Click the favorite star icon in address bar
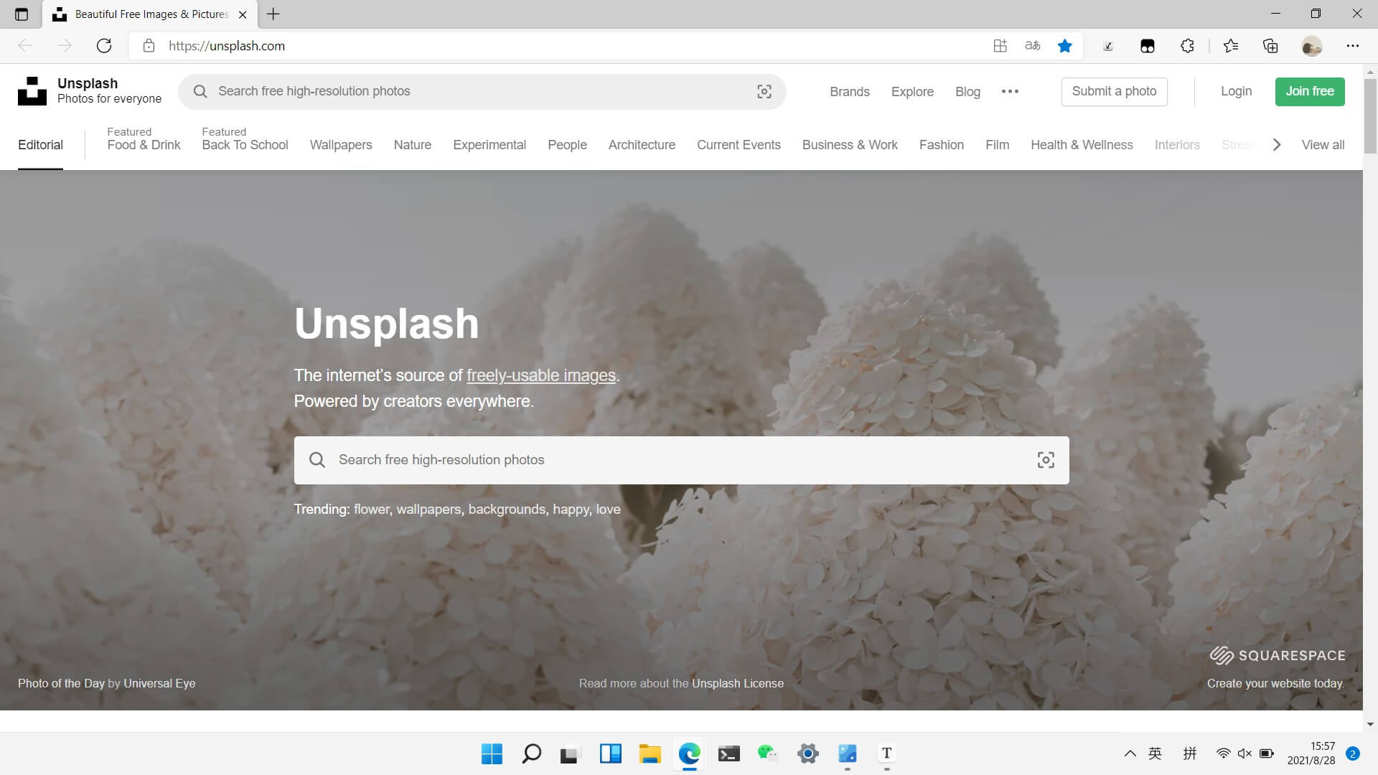This screenshot has height=775, width=1378. [1065, 46]
